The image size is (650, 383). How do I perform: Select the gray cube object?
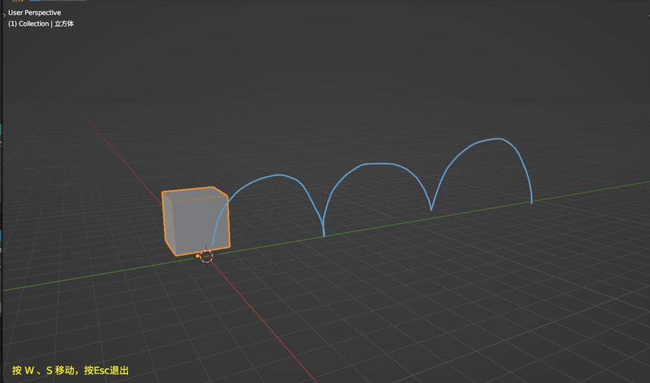pyautogui.click(x=196, y=221)
